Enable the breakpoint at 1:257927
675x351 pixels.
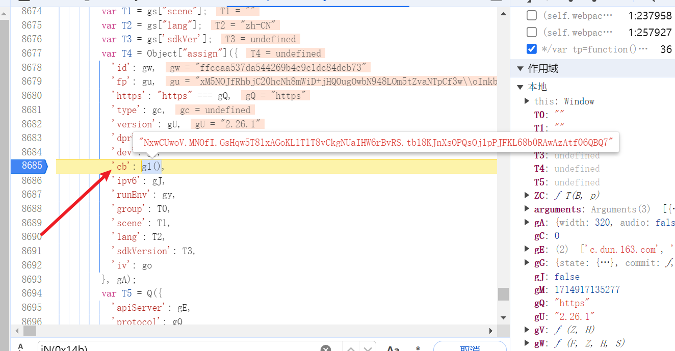point(532,32)
